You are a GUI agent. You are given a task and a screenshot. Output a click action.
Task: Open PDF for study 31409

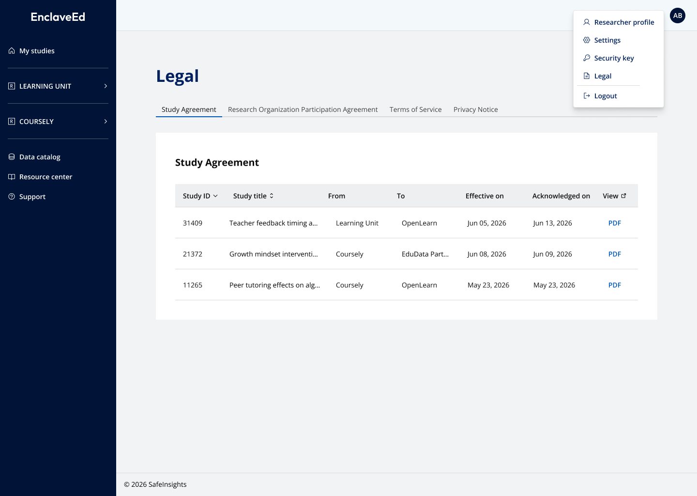tap(615, 223)
